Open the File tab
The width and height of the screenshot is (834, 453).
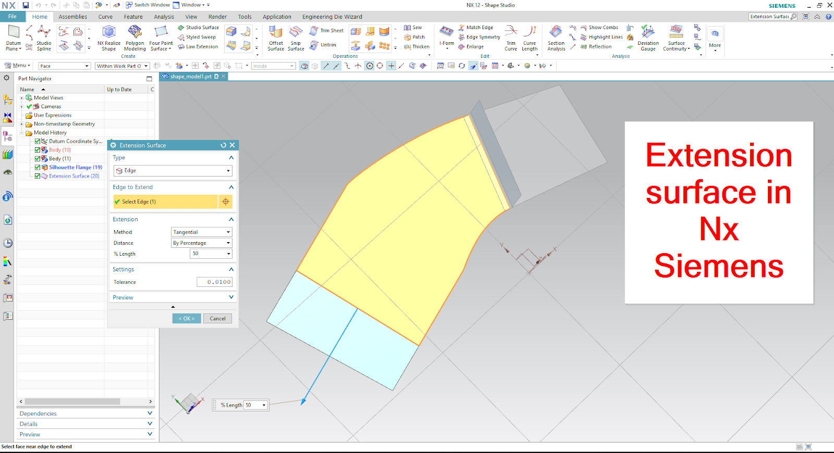(x=13, y=17)
